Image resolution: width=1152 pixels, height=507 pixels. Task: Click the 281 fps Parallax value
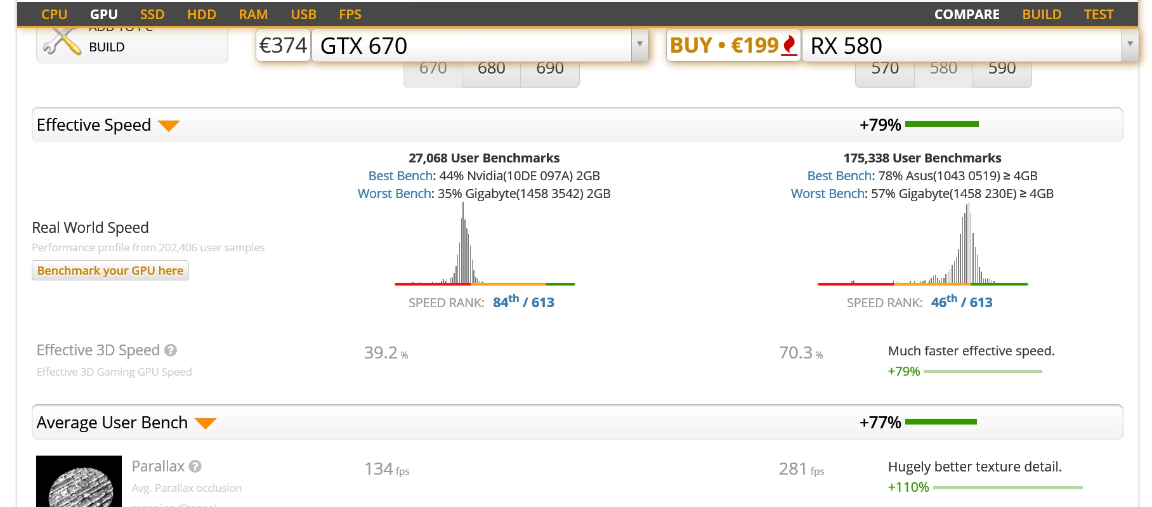pyautogui.click(x=801, y=469)
